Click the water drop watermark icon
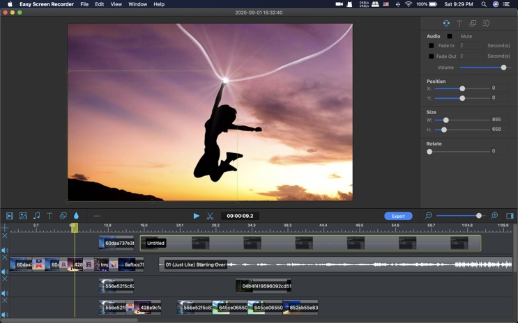The image size is (518, 323). coord(76,216)
